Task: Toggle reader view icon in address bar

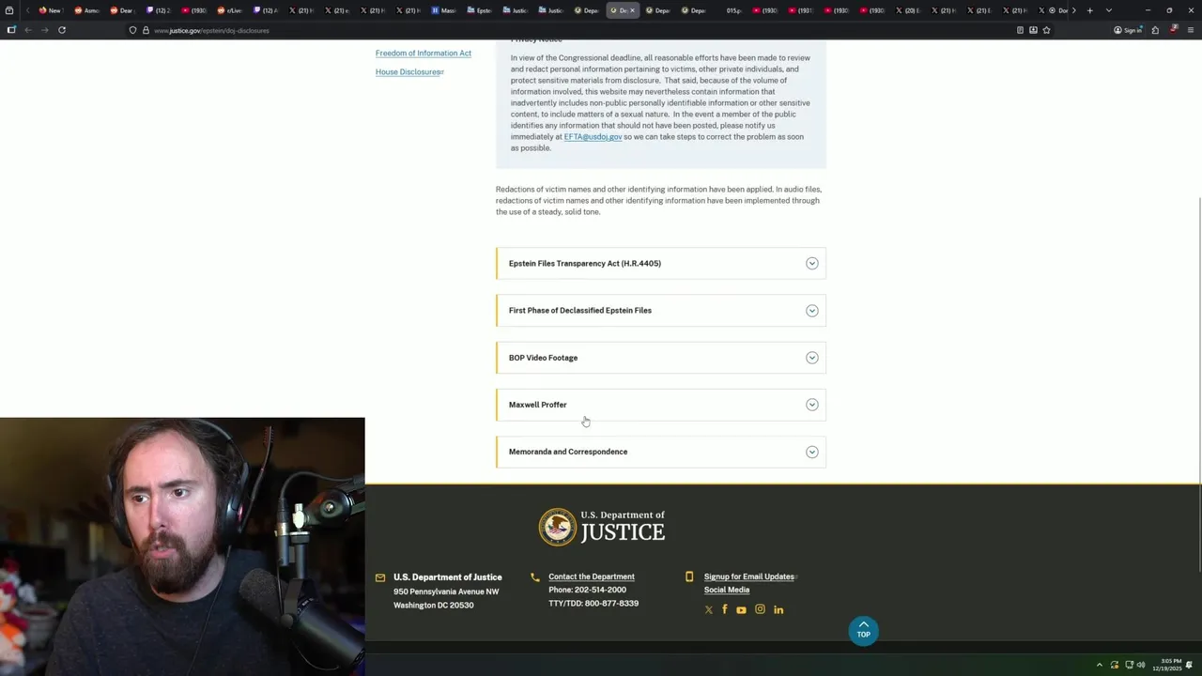Action: click(x=1020, y=30)
